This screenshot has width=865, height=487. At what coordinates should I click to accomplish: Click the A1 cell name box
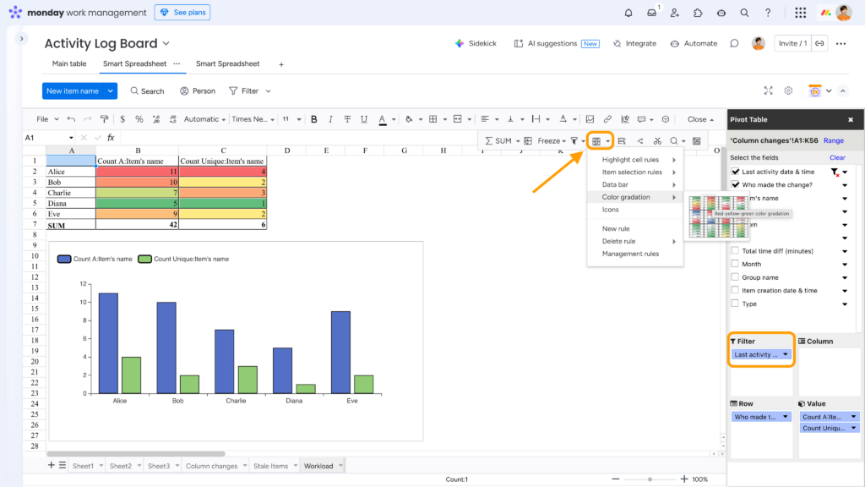(48, 138)
